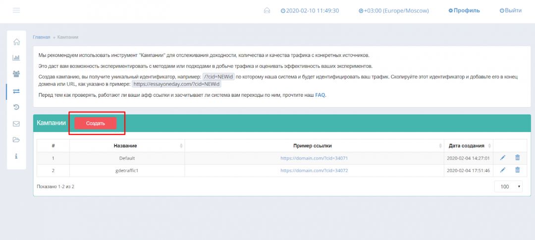Open the info sidebar icon
The height and width of the screenshot is (240, 535).
click(x=16, y=156)
